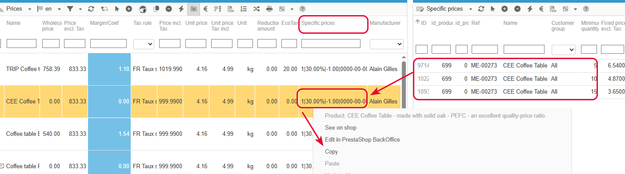Click the euro icon in Prices toolbar
The width and height of the screenshot is (625, 174).
pos(205,9)
